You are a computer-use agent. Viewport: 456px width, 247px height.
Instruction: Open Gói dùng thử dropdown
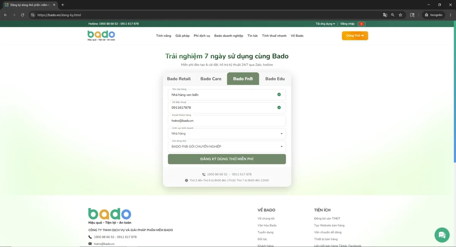coord(227,146)
